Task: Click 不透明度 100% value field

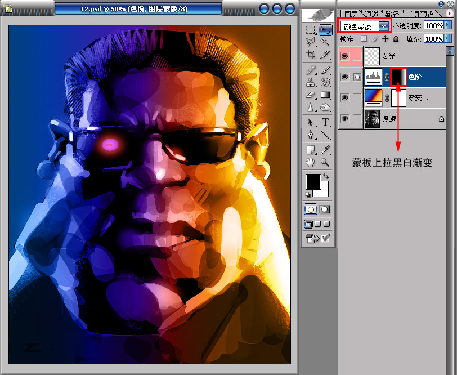Action: pos(434,25)
